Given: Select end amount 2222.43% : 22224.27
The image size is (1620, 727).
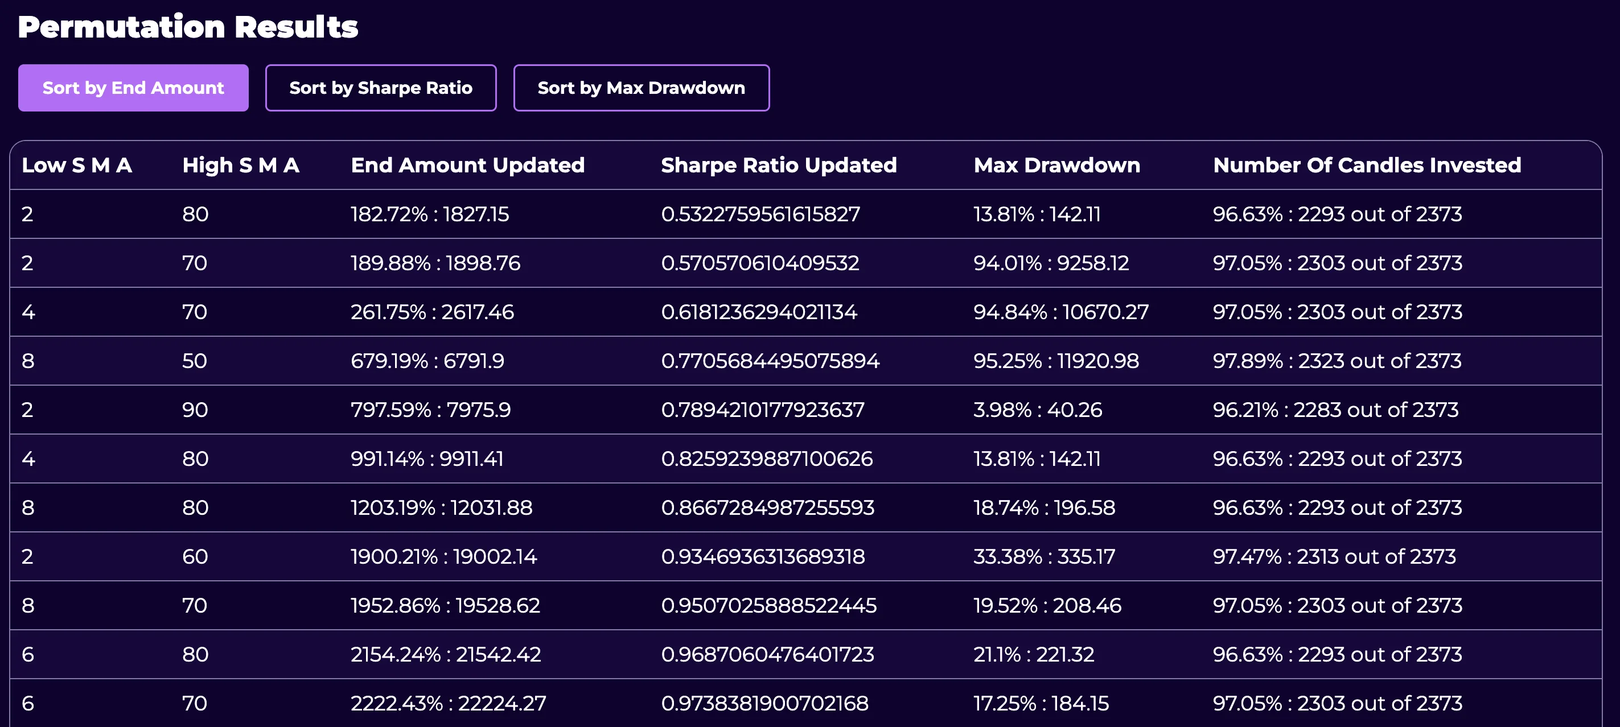Looking at the screenshot, I should pos(449,704).
